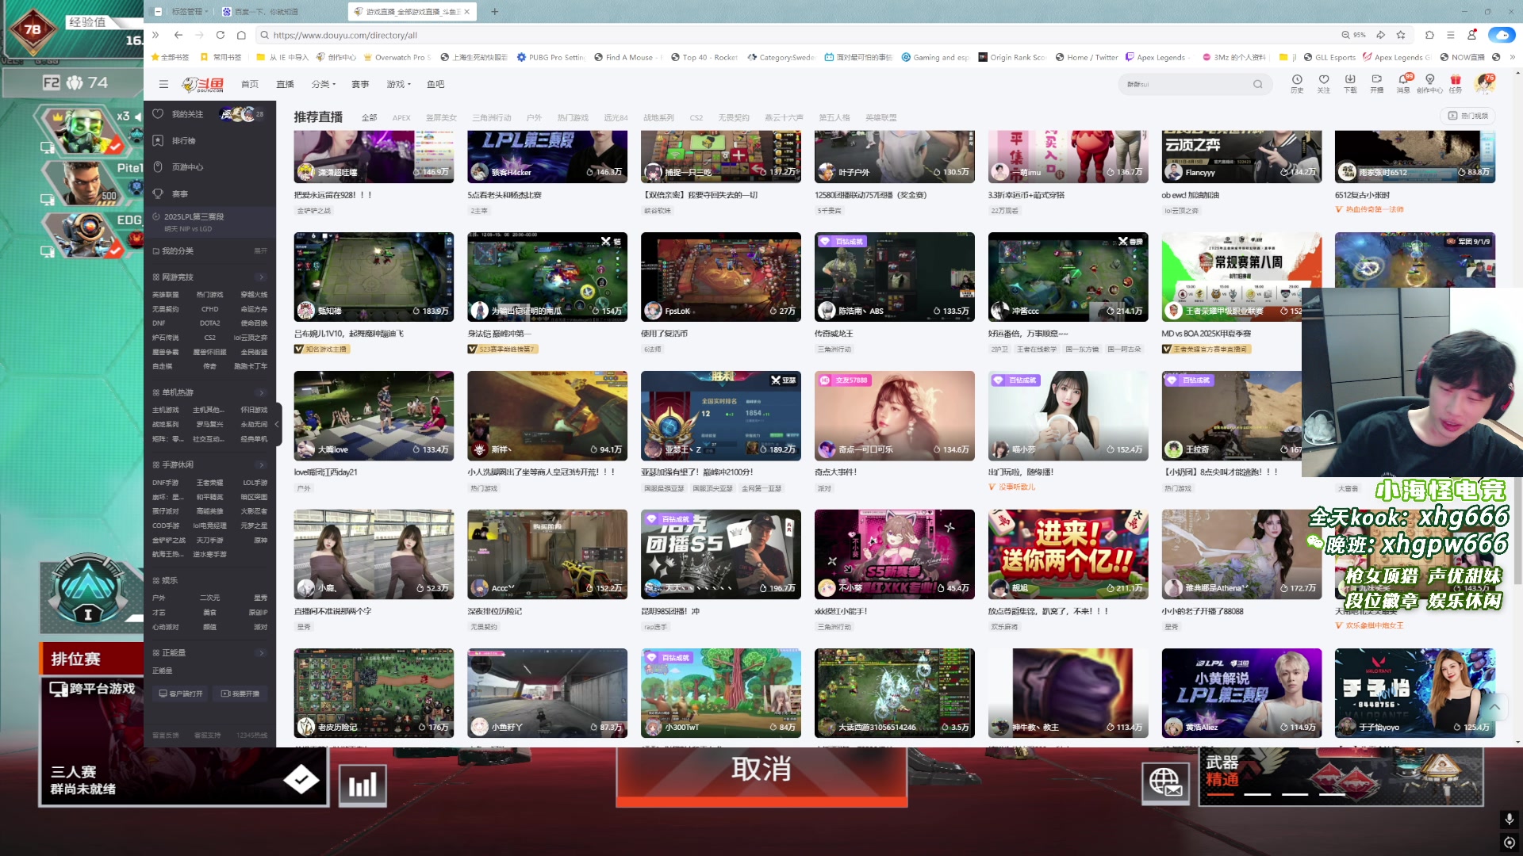Click the 客户端打开 button

[180, 694]
